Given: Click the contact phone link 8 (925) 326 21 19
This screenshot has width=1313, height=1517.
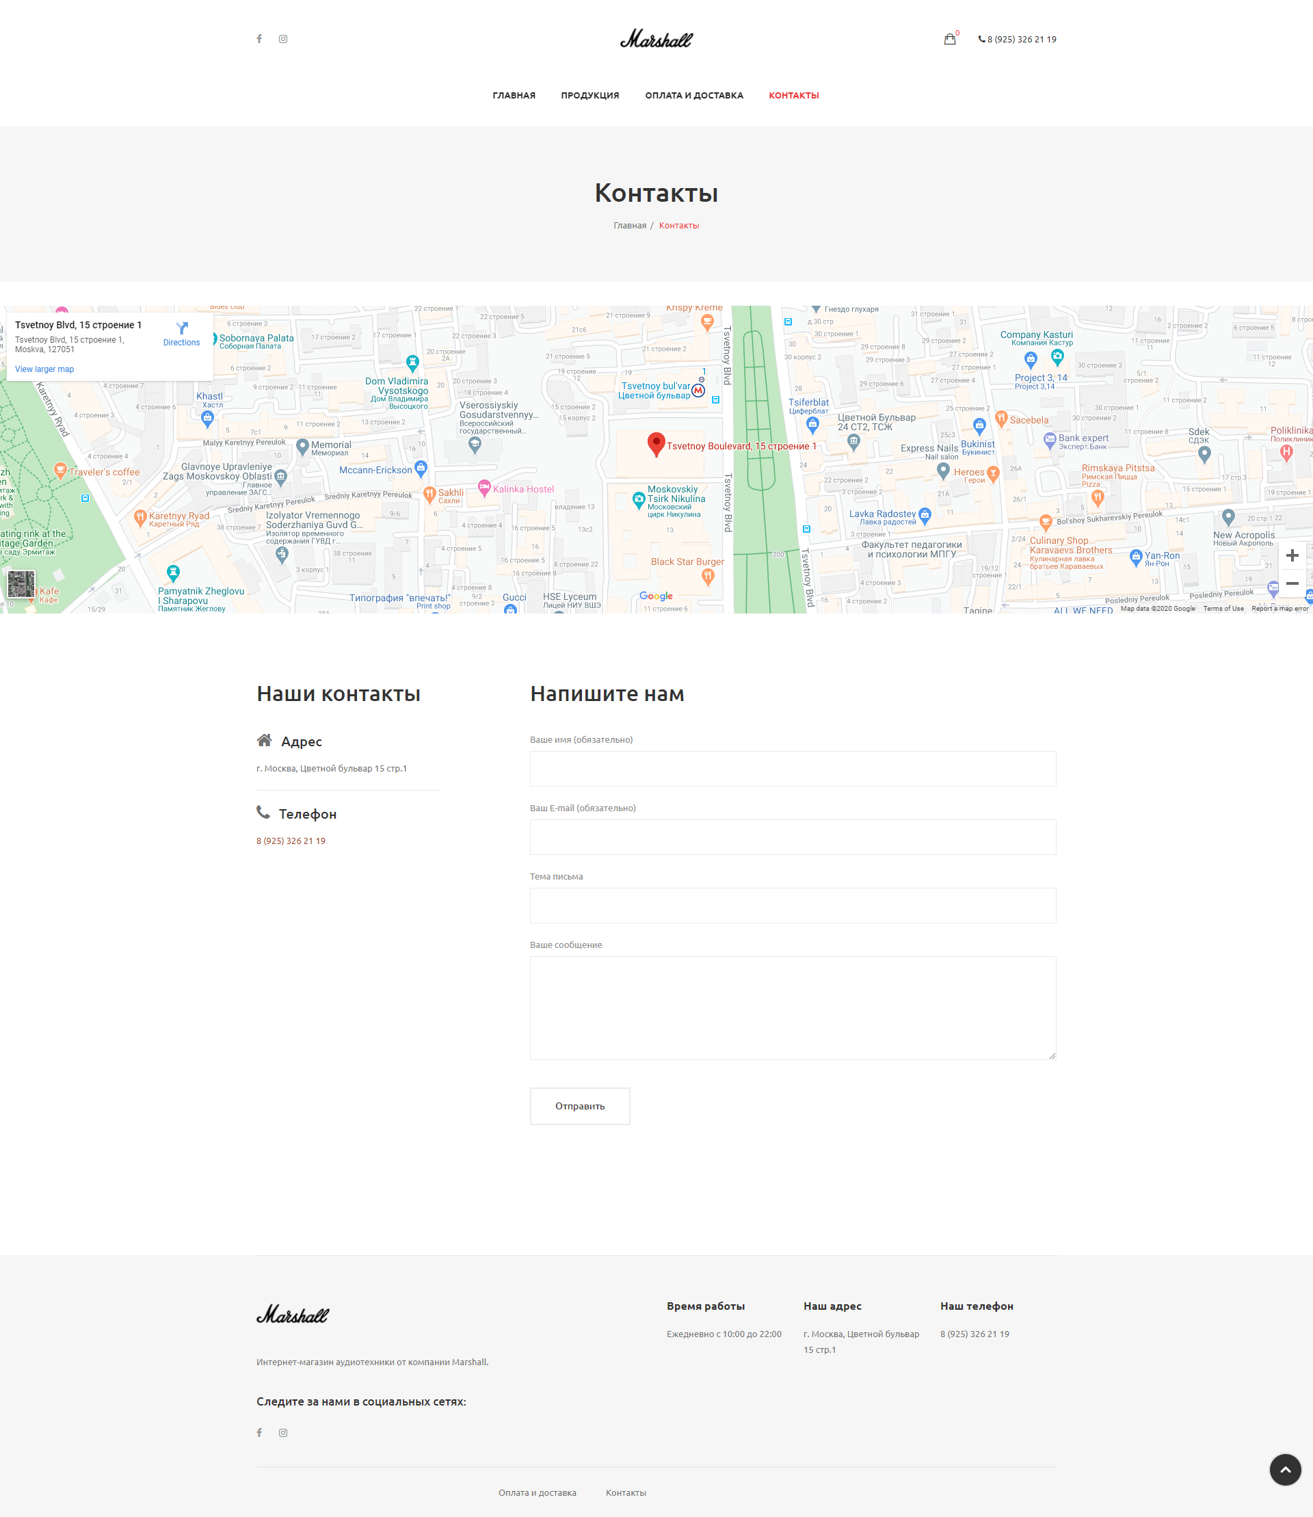Looking at the screenshot, I should [291, 841].
